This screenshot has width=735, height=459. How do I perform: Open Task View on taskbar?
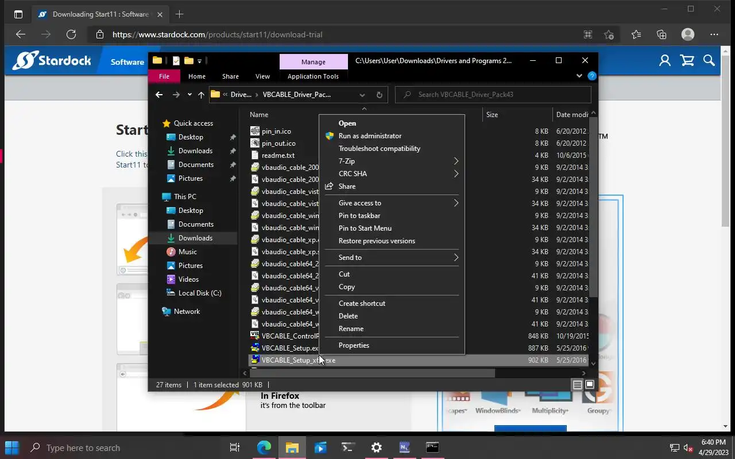coord(235,448)
